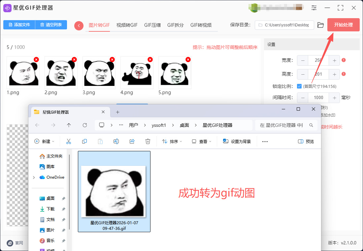Image resolution: width=363 pixels, height=251 pixels.
Task: Open the save directory folder icon
Action: (x=320, y=25)
